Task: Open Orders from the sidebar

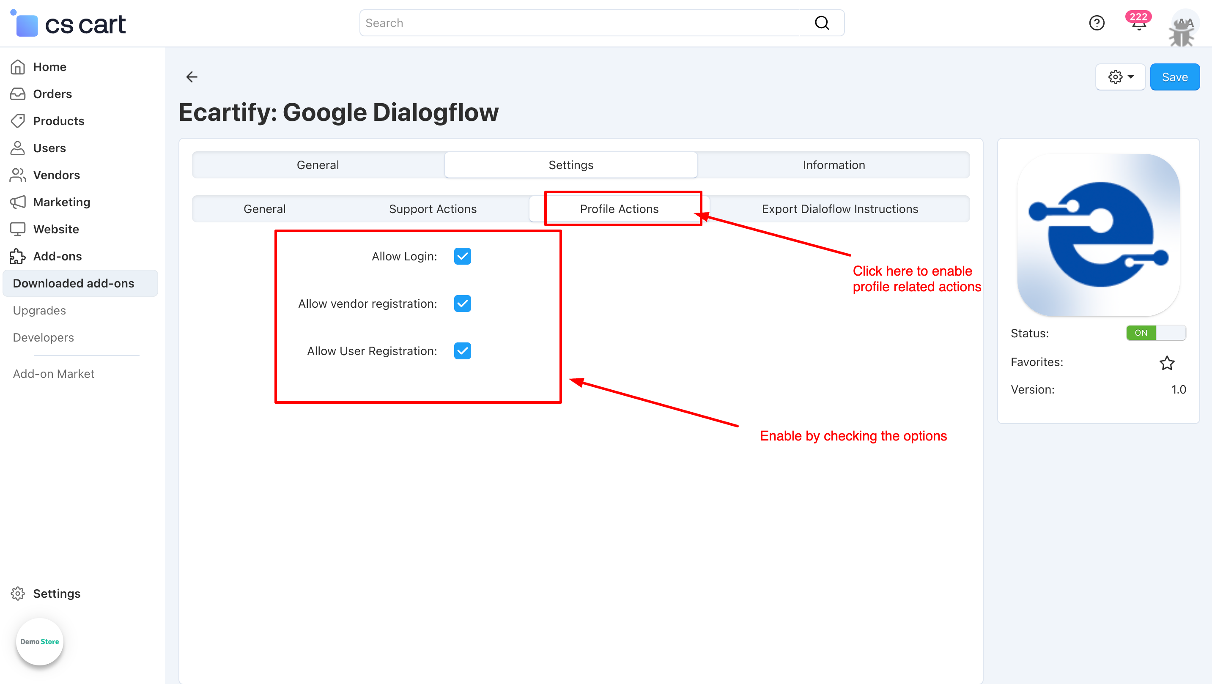Action: 52,93
